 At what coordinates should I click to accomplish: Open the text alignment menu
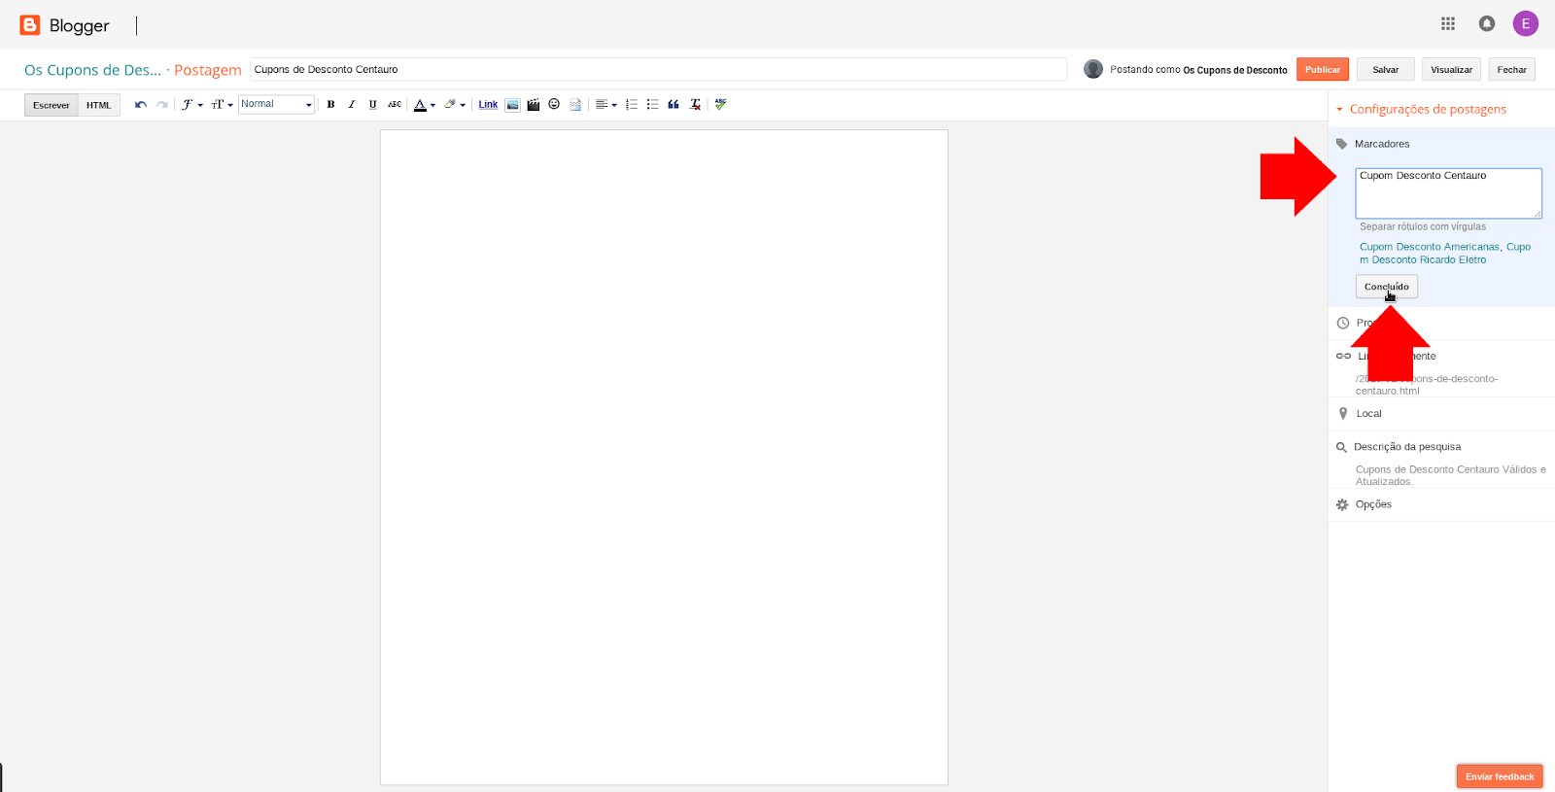pos(606,105)
